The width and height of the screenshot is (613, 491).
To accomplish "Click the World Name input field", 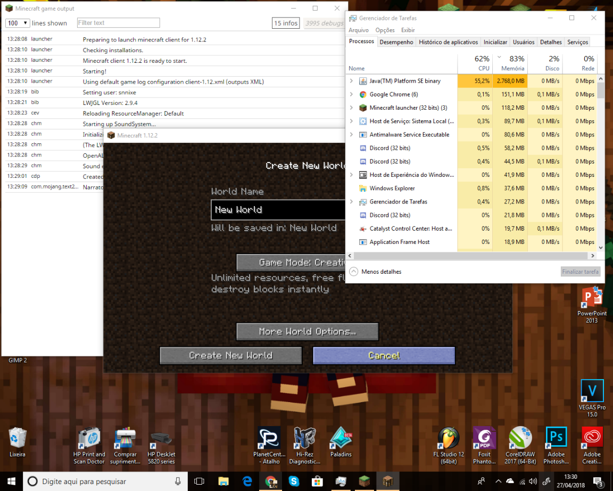I will pos(278,210).
